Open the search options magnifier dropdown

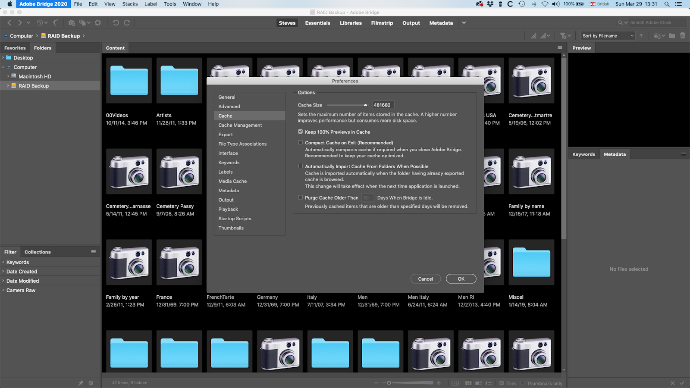tap(623, 22)
